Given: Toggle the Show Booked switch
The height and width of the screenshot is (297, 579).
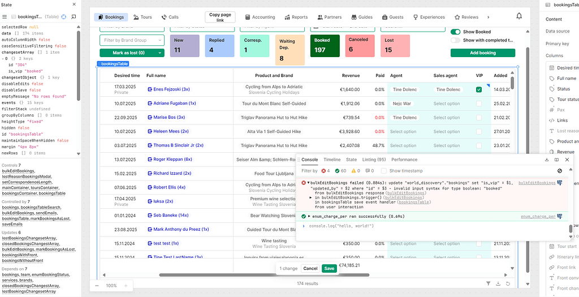Looking at the screenshot, I should pos(455,32).
